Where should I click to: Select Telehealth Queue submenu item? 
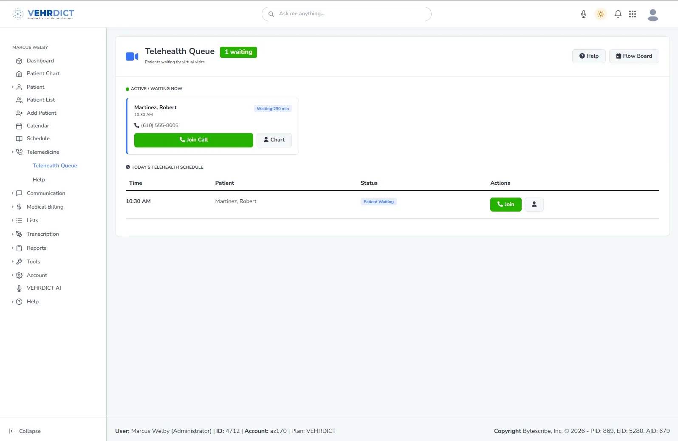click(x=55, y=166)
